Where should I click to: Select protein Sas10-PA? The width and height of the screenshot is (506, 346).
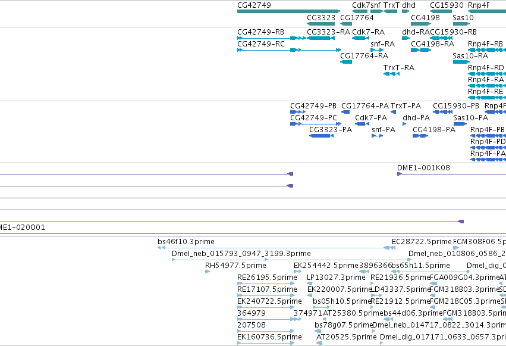click(x=470, y=118)
